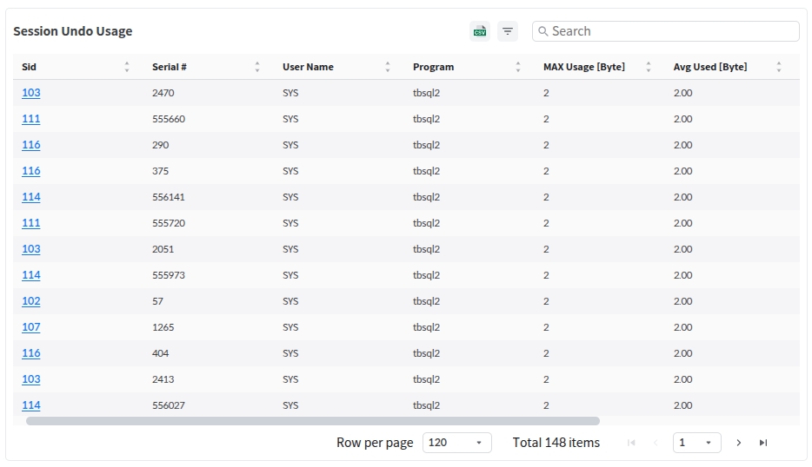The width and height of the screenshot is (812, 467).
Task: Sort by MAX Usage [Byte] column arrows
Action: tap(649, 67)
